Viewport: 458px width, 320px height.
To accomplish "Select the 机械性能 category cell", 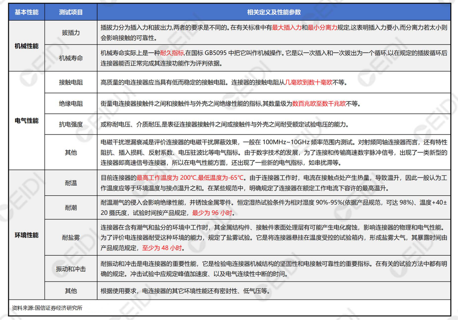I will (26, 46).
